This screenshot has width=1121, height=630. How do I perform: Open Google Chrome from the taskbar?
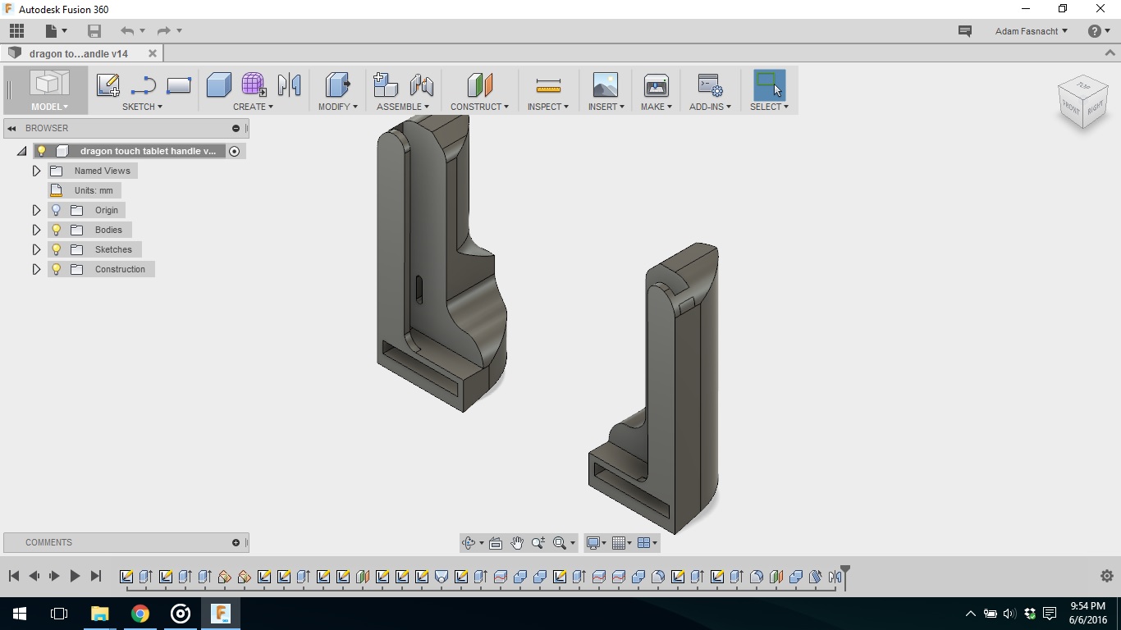140,614
